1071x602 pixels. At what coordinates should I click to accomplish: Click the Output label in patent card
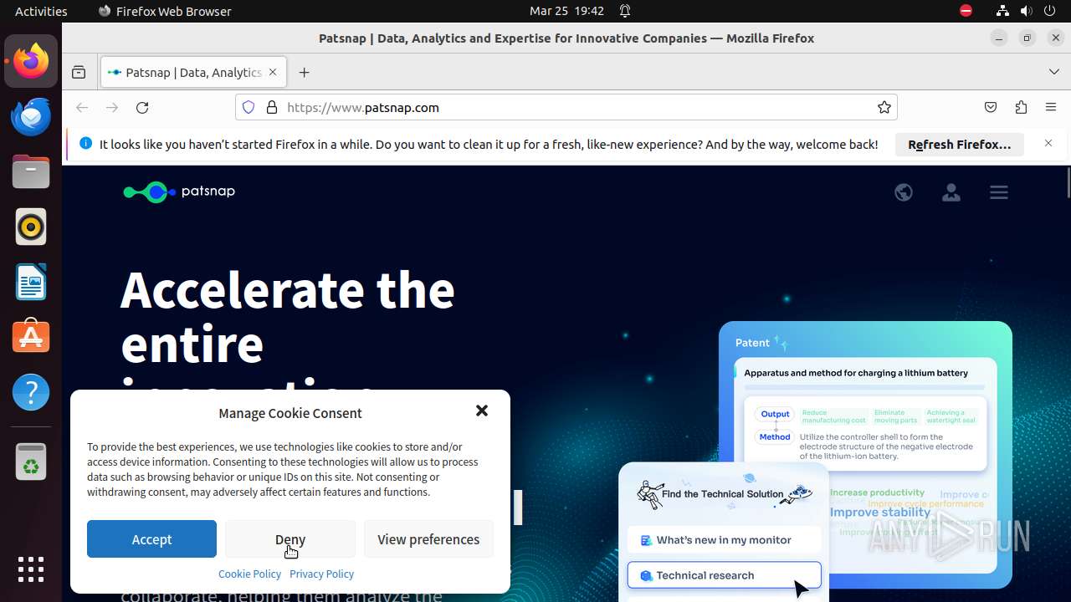pyautogui.click(x=775, y=414)
